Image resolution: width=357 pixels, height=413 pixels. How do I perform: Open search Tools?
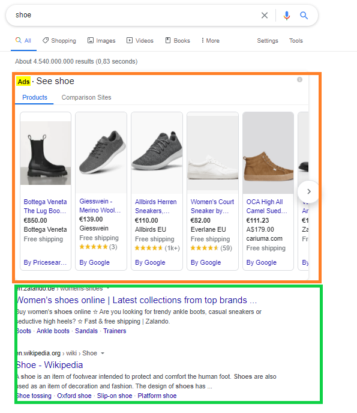(296, 41)
